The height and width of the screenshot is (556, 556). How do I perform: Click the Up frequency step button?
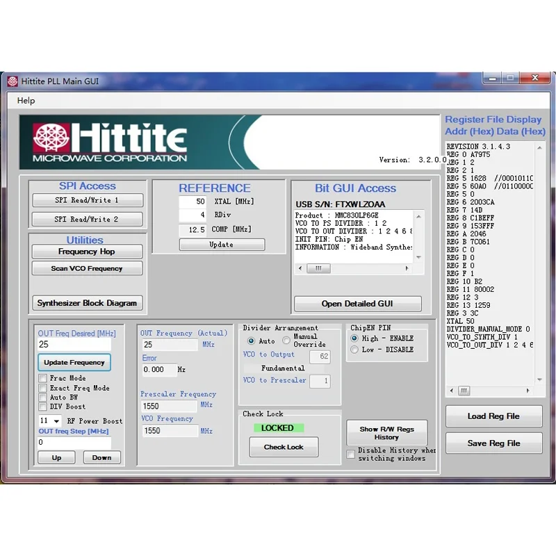click(56, 458)
